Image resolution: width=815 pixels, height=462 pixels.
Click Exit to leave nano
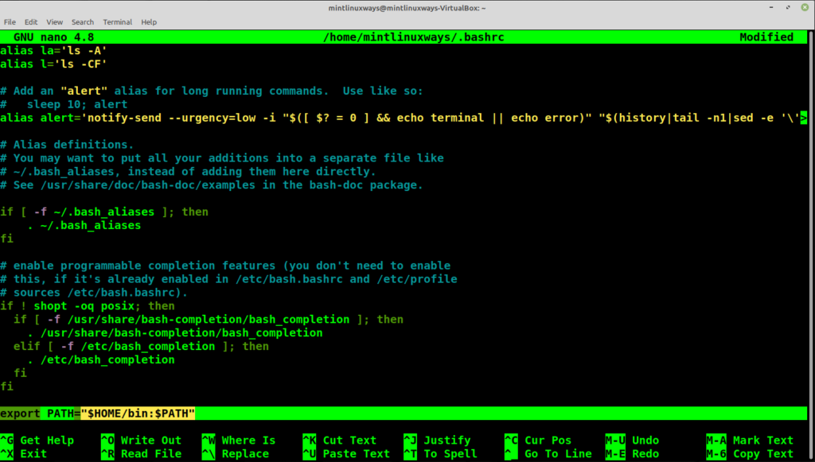pos(32,453)
